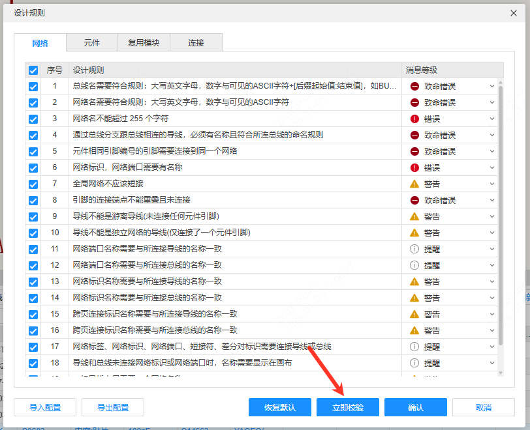Screen dimensions: 530x430
Task: Click the fatal error icon on rule 8
Action: [x=415, y=200]
